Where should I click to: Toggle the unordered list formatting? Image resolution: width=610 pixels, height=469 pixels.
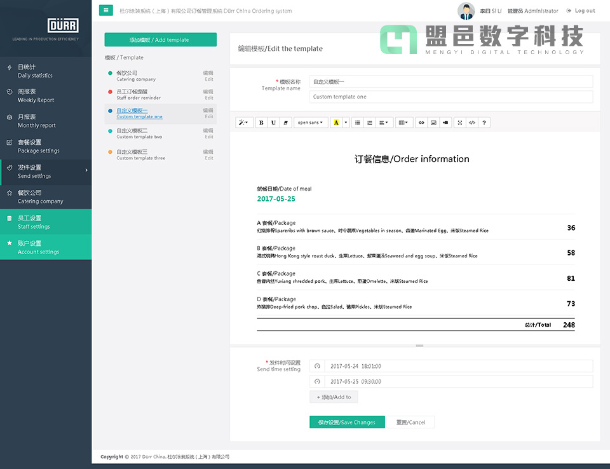click(x=358, y=122)
